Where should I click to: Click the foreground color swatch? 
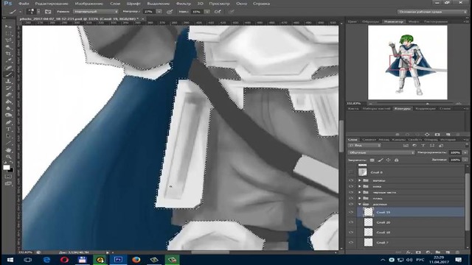pyautogui.click(x=7, y=167)
